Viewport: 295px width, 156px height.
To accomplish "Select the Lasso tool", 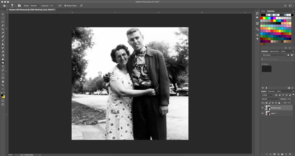I will click(3, 22).
